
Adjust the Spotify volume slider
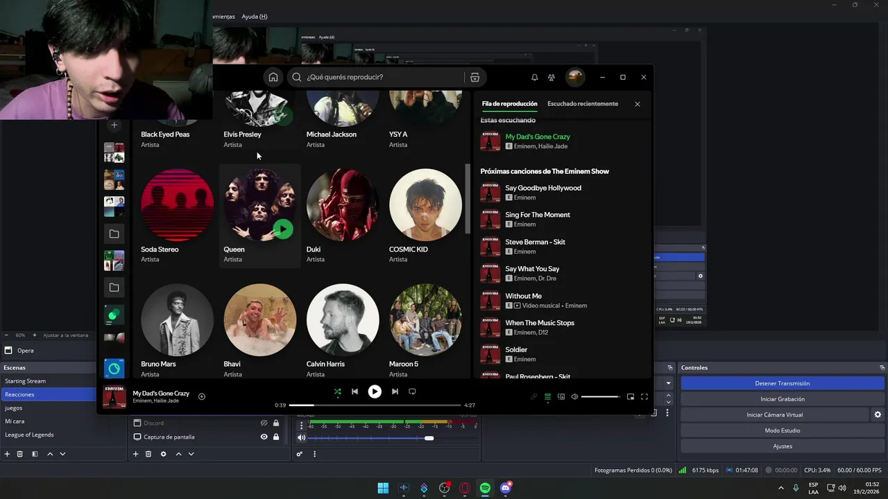601,396
